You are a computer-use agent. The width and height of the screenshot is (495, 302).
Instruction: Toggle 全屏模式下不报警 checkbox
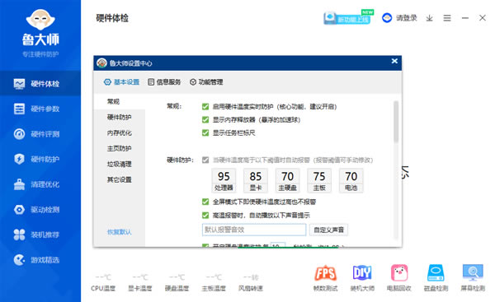click(x=205, y=202)
